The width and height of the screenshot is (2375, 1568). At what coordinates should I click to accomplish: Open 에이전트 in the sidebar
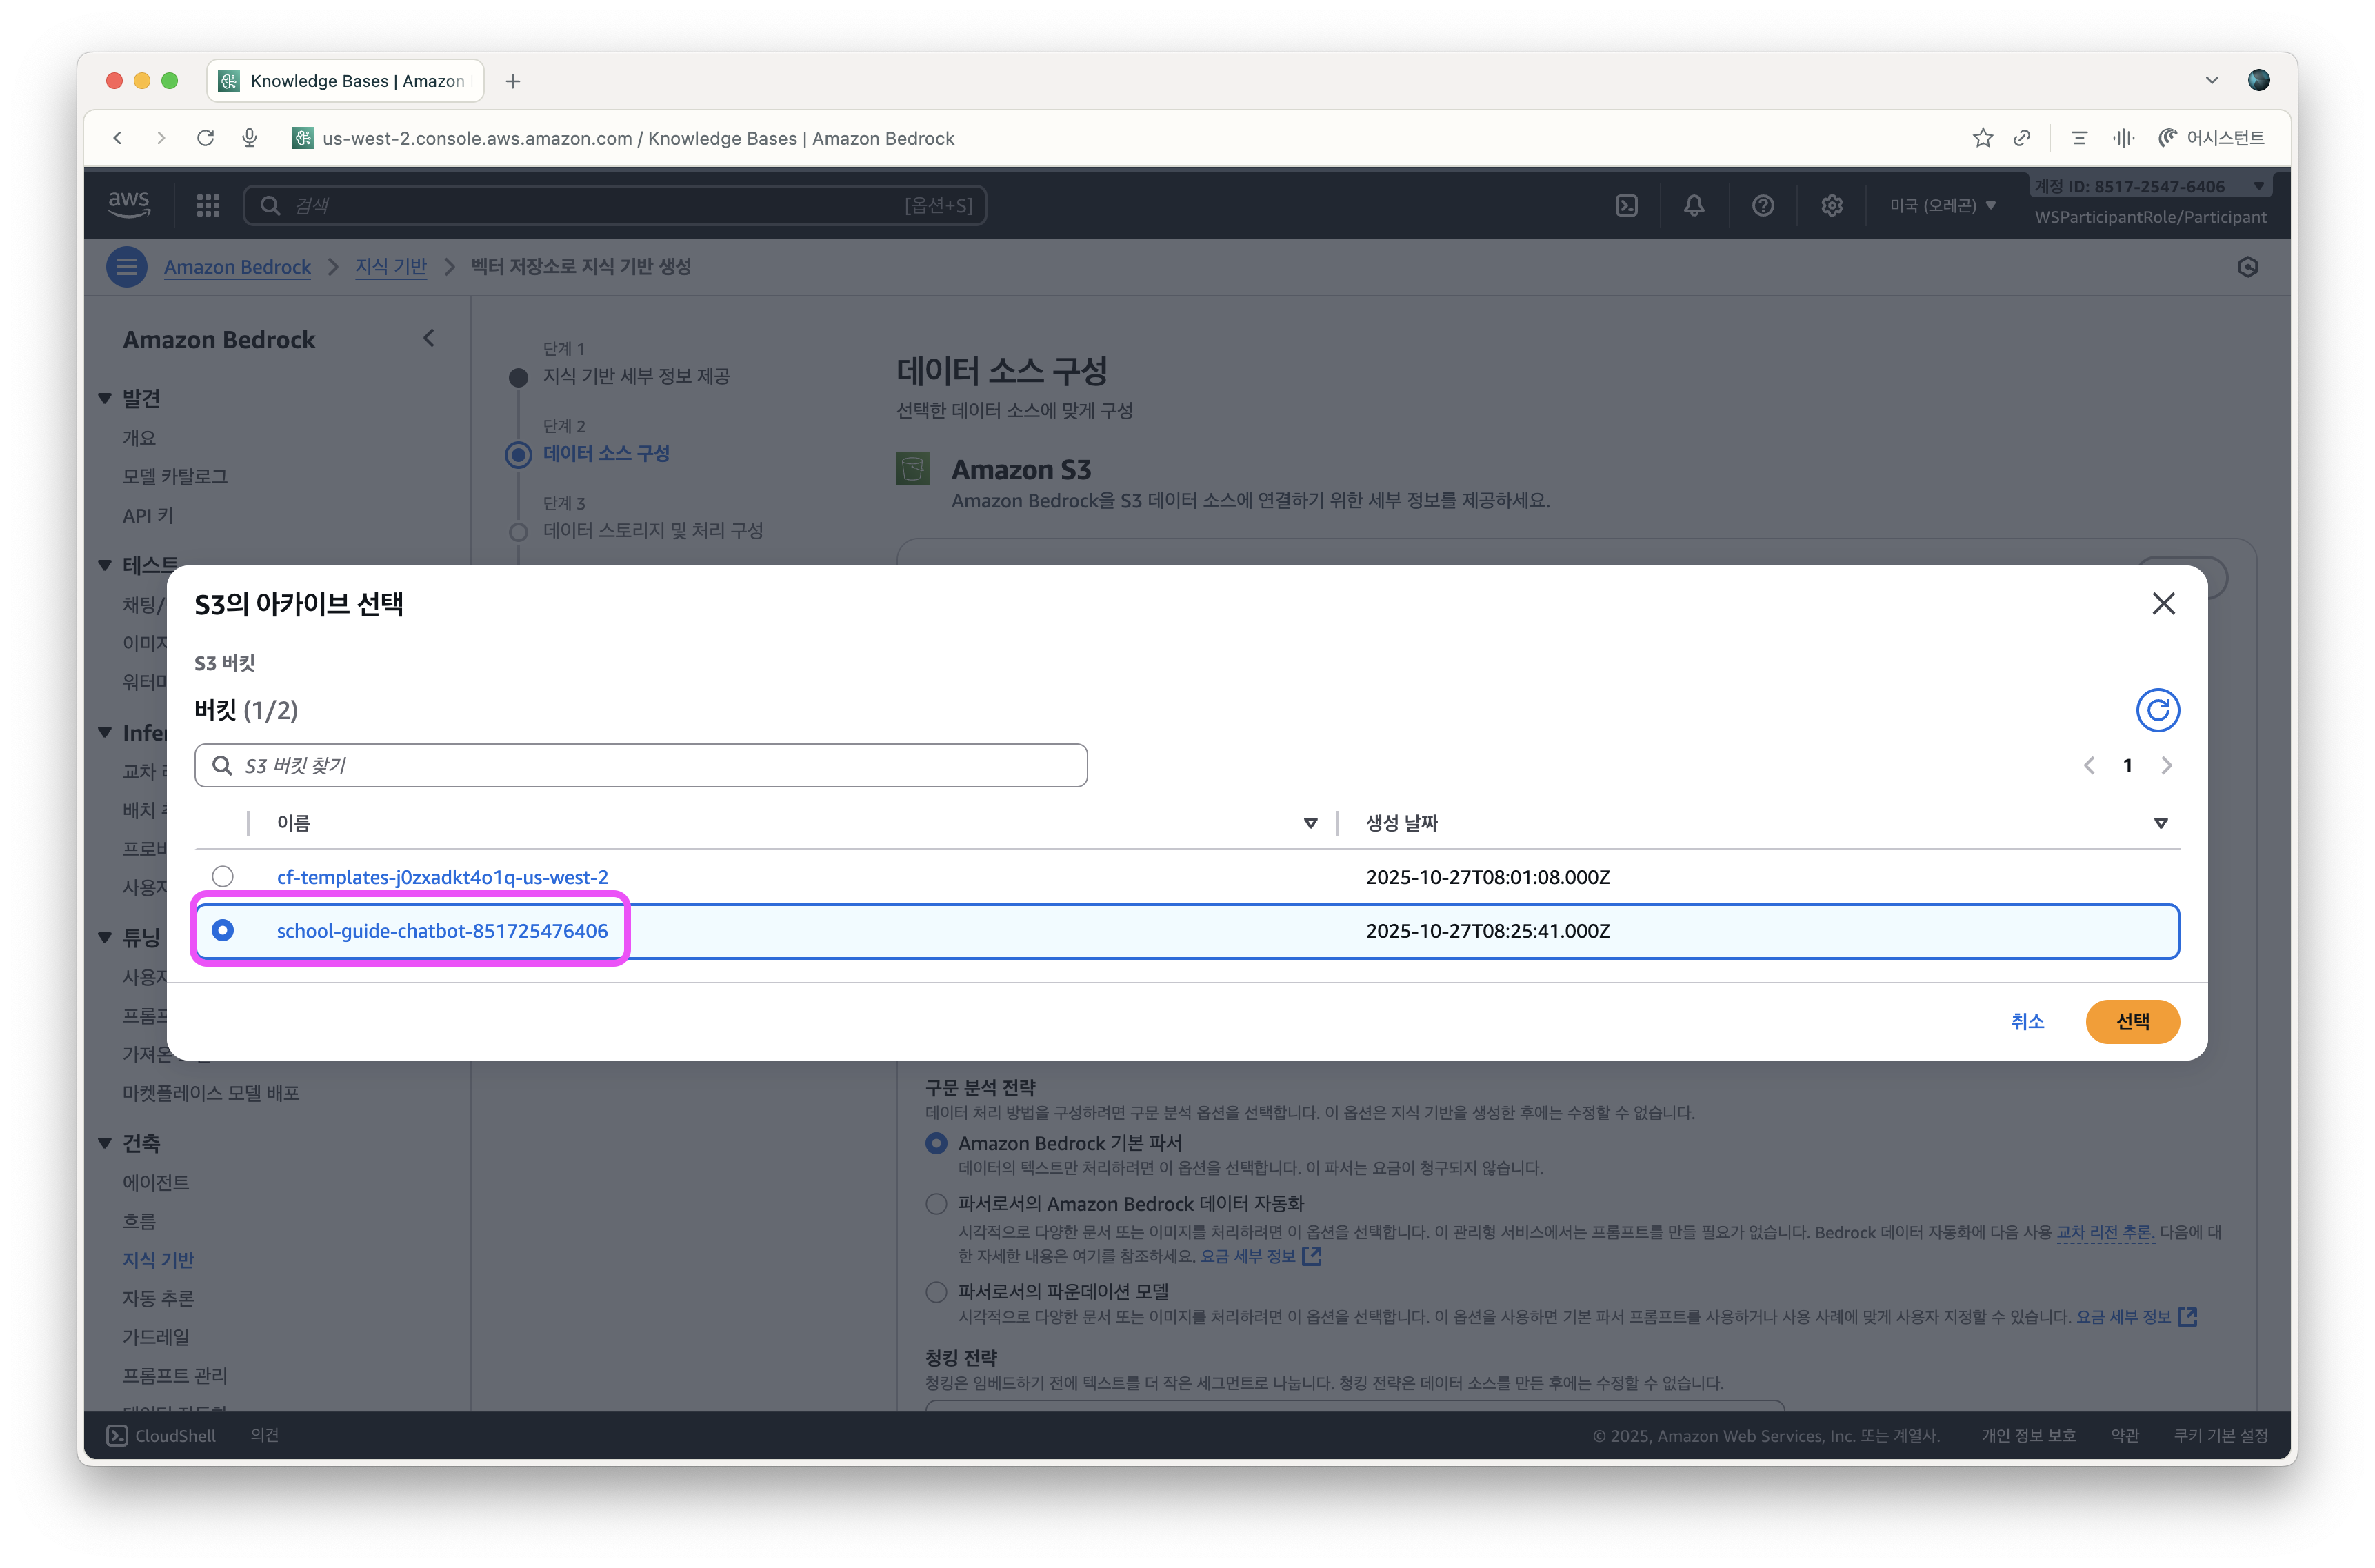click(x=156, y=1182)
